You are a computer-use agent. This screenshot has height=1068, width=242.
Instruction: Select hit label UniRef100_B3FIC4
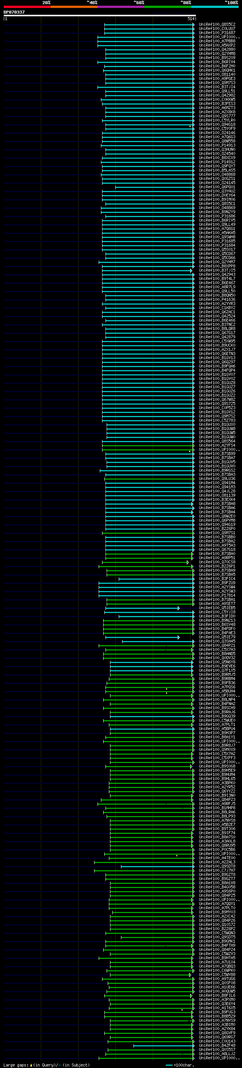(x=217, y=579)
